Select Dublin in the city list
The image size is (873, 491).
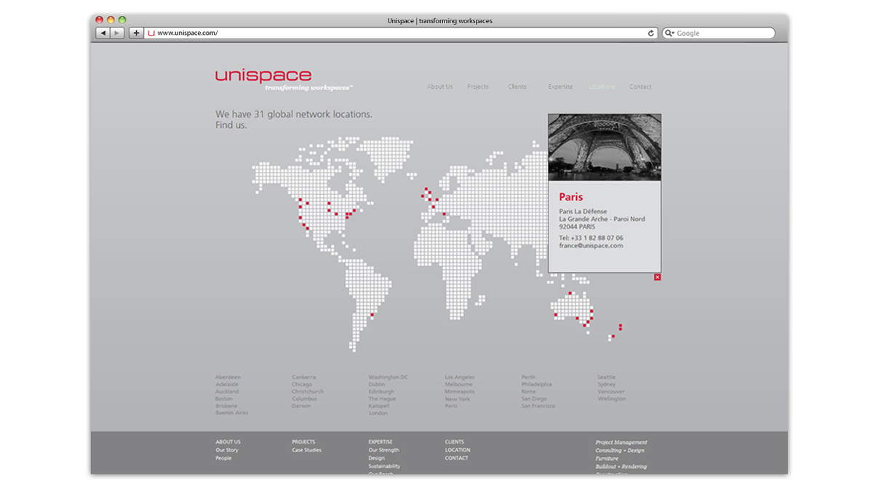pos(377,384)
